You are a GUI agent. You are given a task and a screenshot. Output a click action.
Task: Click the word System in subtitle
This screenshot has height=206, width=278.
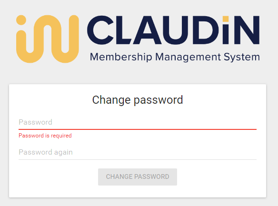click(242, 58)
